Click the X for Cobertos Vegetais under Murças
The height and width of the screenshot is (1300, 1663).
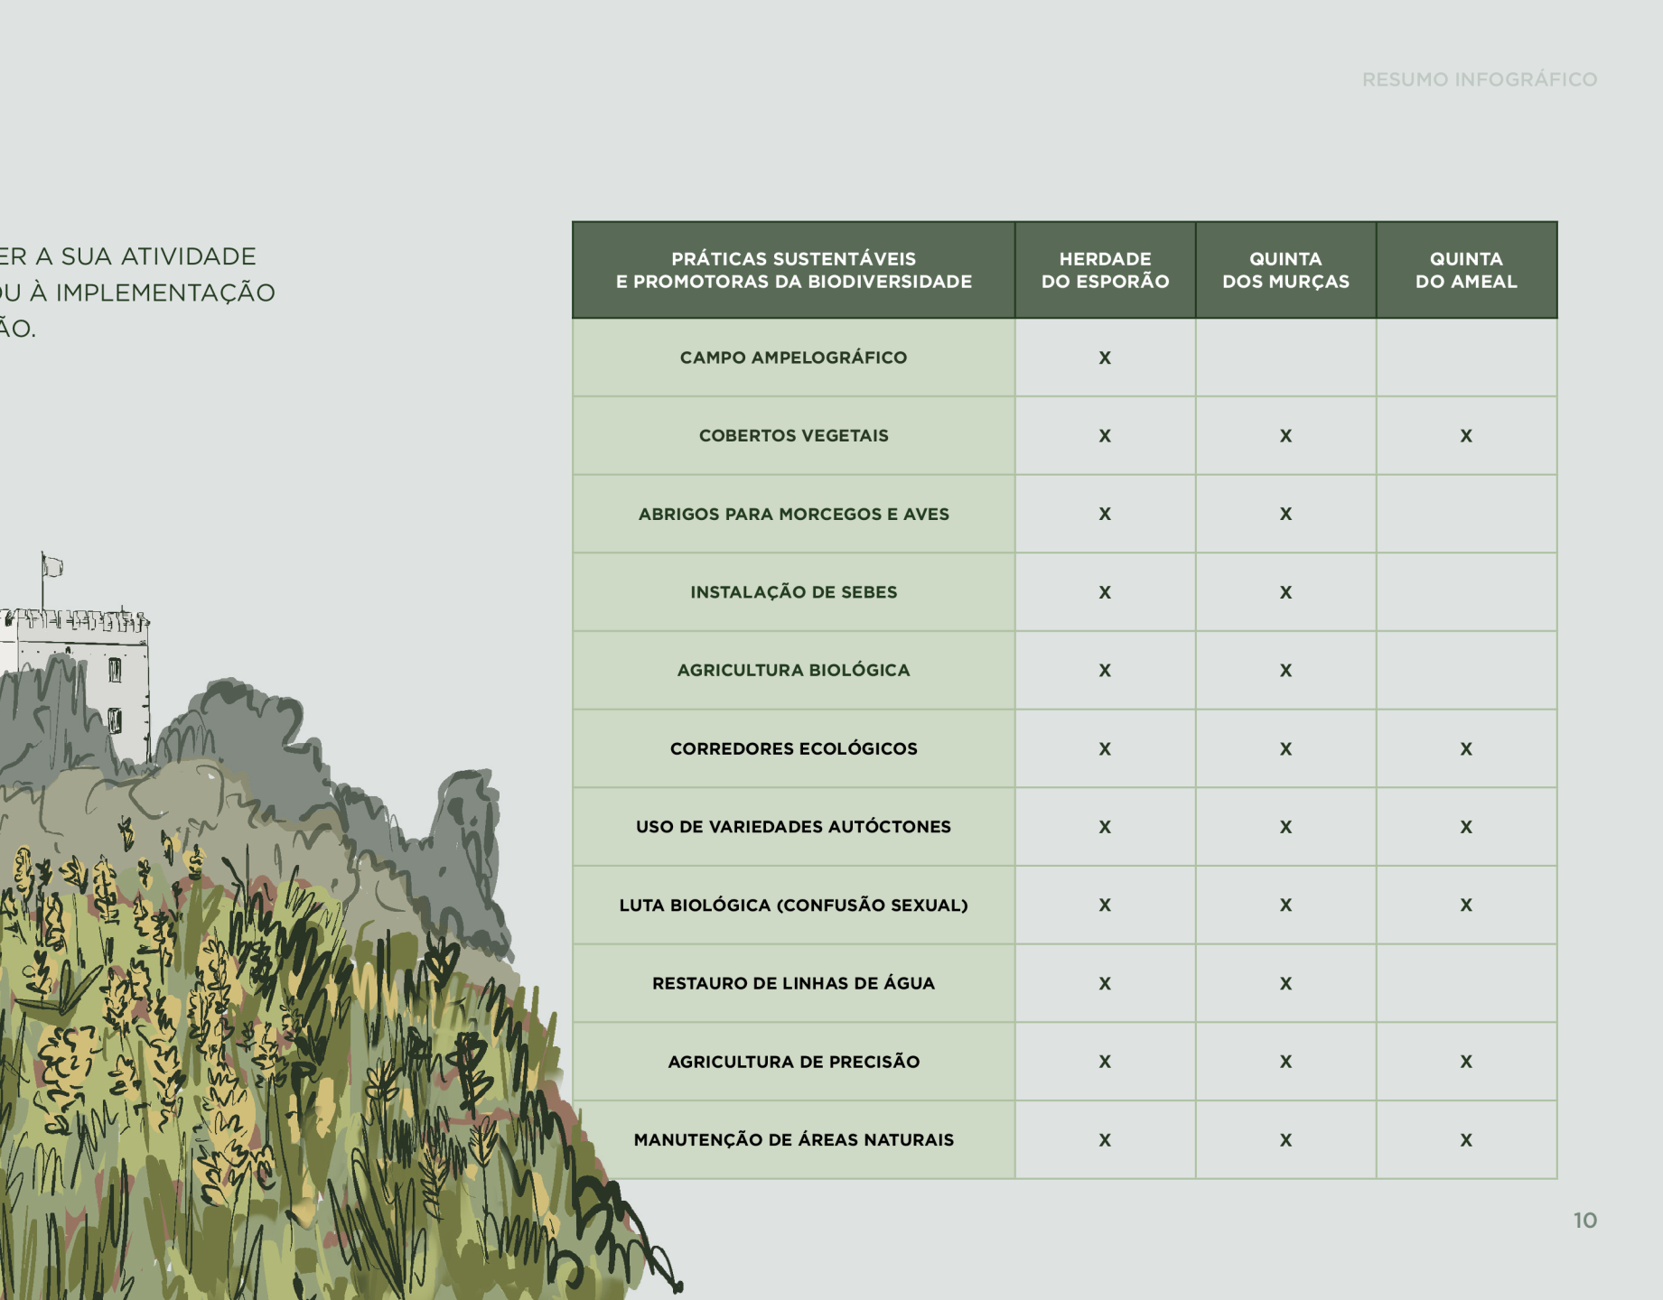pos(1285,436)
